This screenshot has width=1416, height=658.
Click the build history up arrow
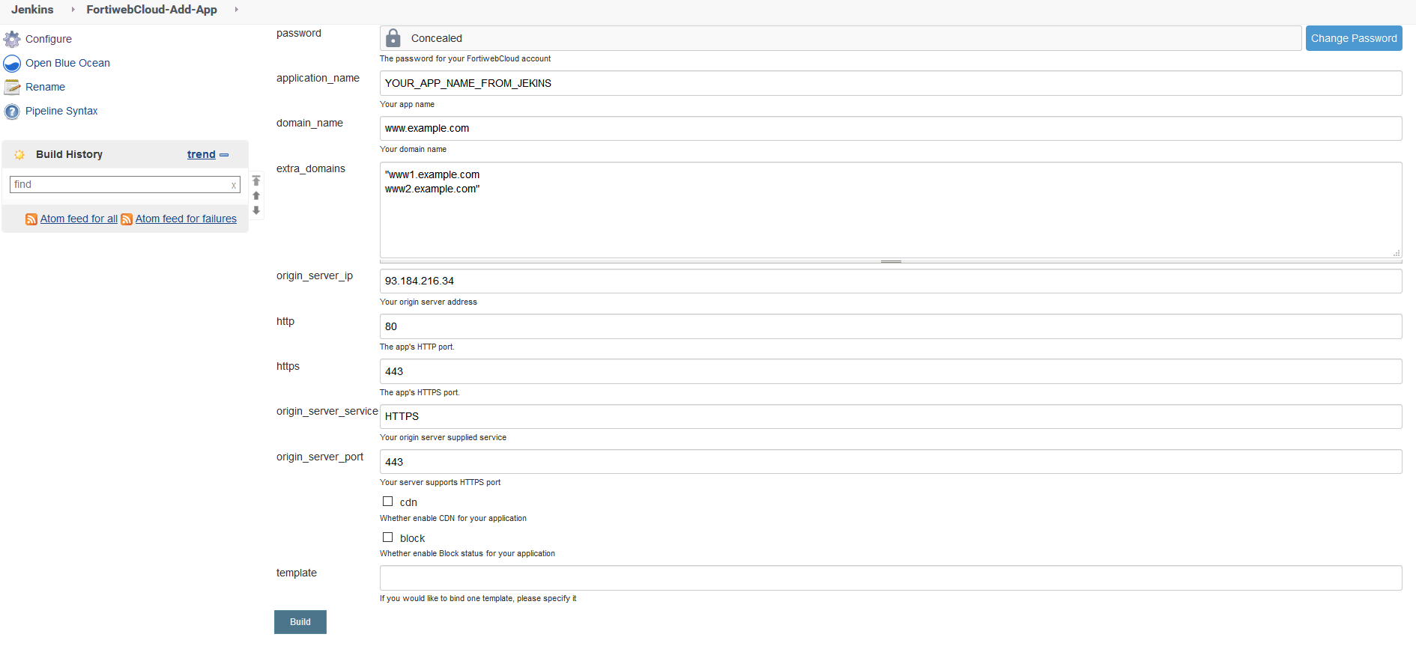coord(256,195)
